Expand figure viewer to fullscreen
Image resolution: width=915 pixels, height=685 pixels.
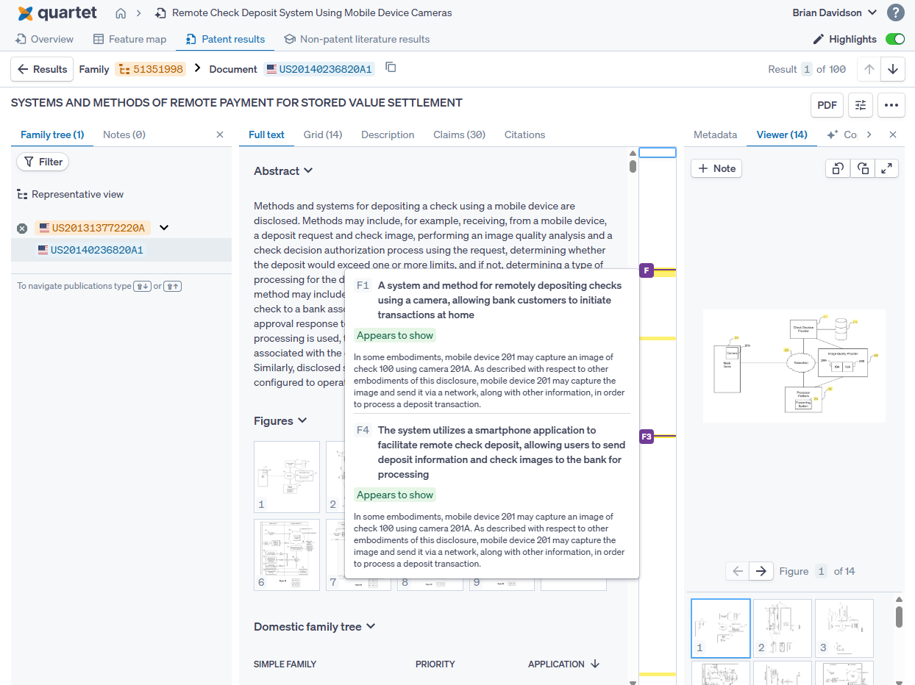886,168
